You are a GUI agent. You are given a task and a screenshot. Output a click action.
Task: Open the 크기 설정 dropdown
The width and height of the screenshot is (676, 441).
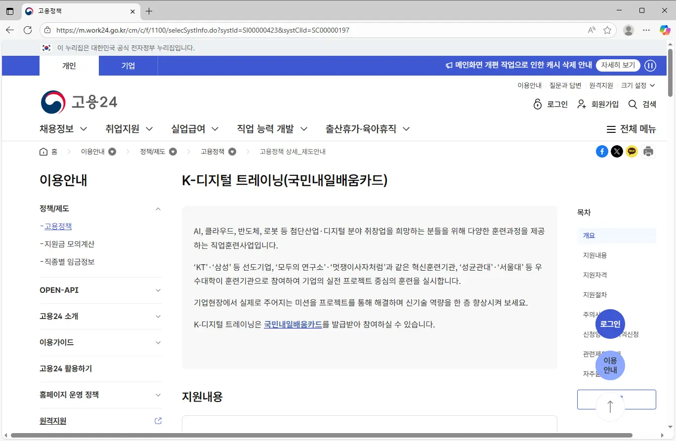coord(638,85)
